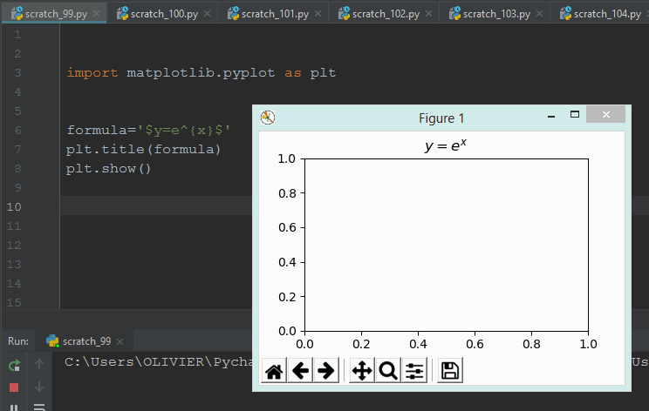Image resolution: width=649 pixels, height=411 pixels.
Task: Open Configure subplots sliders icon
Action: click(x=414, y=371)
